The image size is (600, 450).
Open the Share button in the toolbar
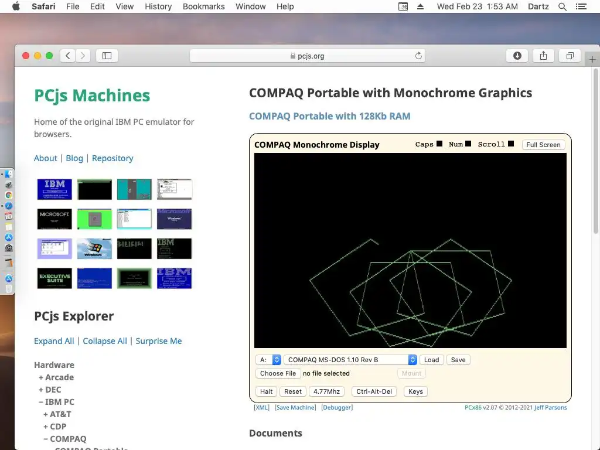click(543, 56)
